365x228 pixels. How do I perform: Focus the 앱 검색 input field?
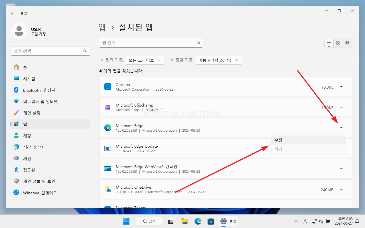pos(151,43)
